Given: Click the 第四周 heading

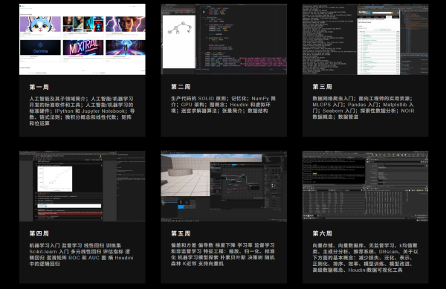Looking at the screenshot, I should coord(39,233).
